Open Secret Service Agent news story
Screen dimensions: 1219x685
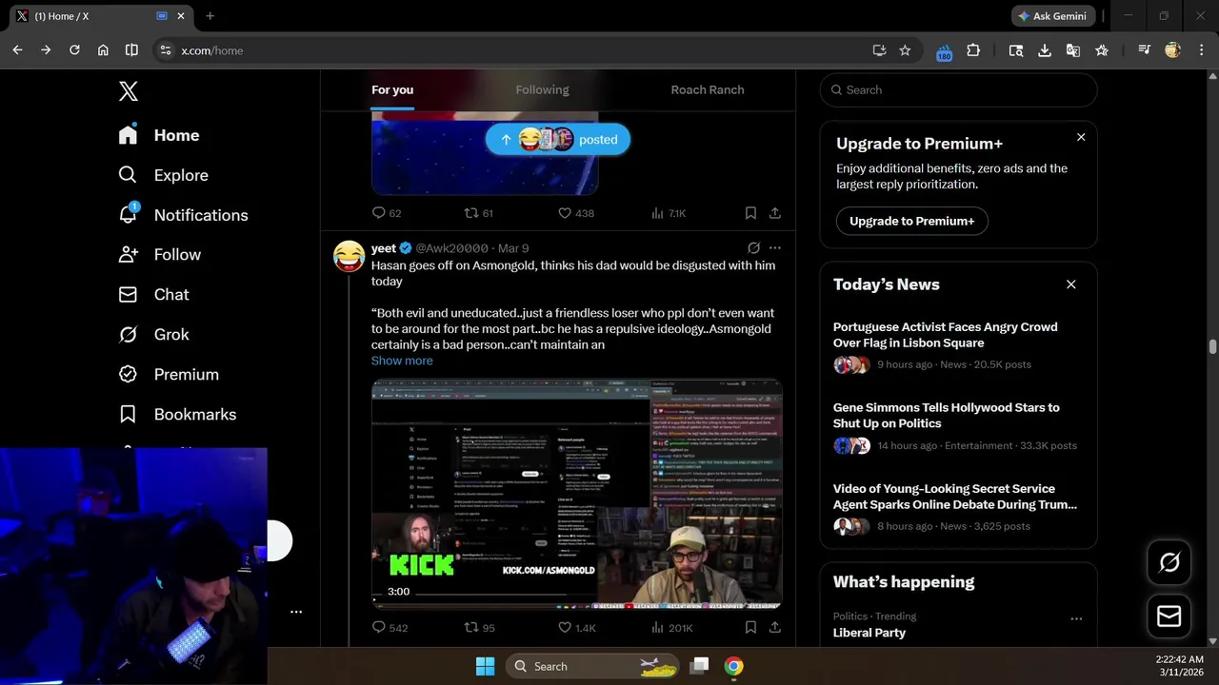(958, 507)
